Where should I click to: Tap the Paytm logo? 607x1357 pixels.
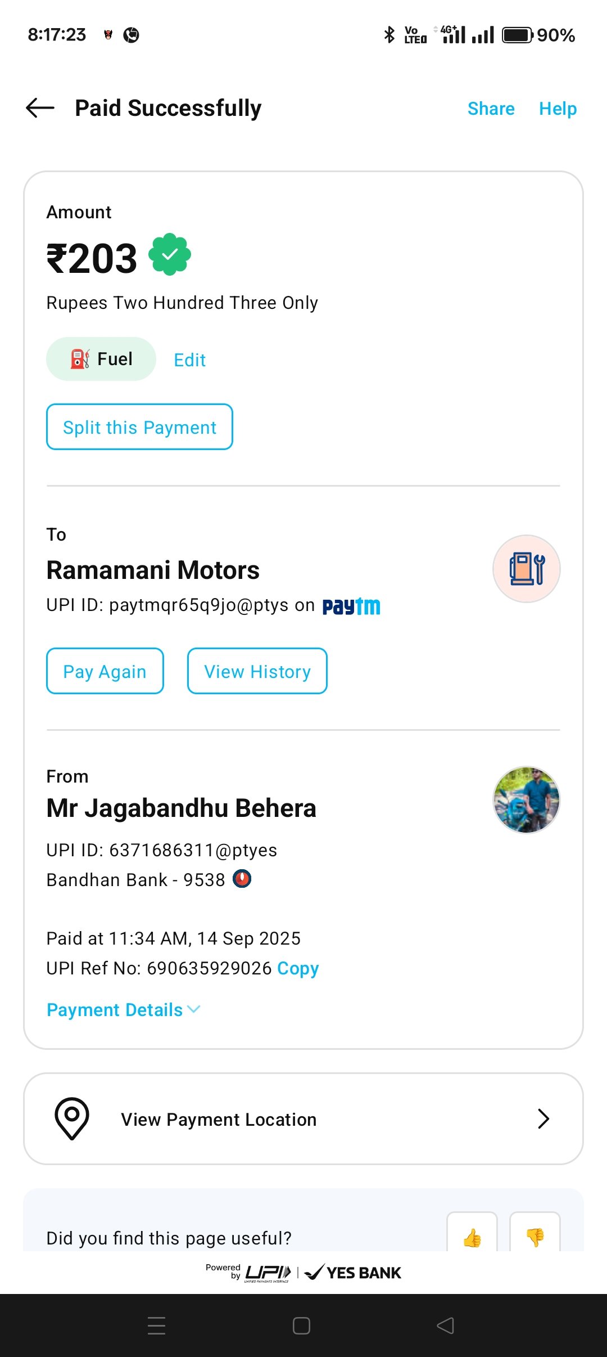[x=351, y=606]
